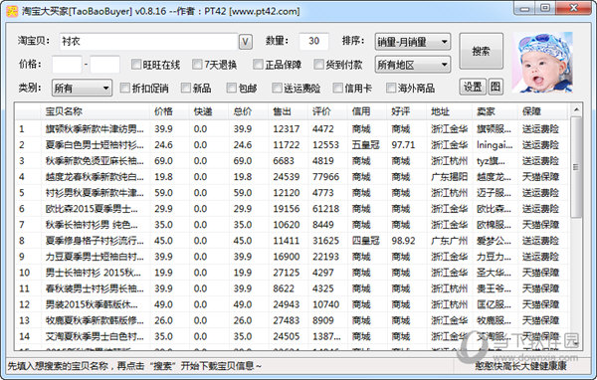Click 四皇冠 credit cell in row 8
The width and height of the screenshot is (597, 380).
coord(365,241)
